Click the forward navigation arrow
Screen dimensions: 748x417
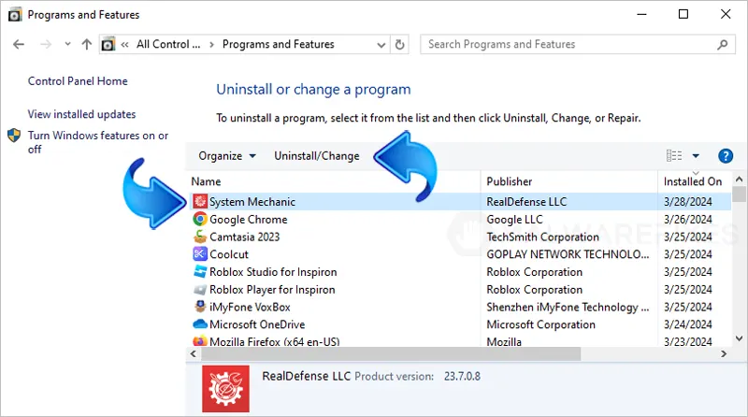46,44
